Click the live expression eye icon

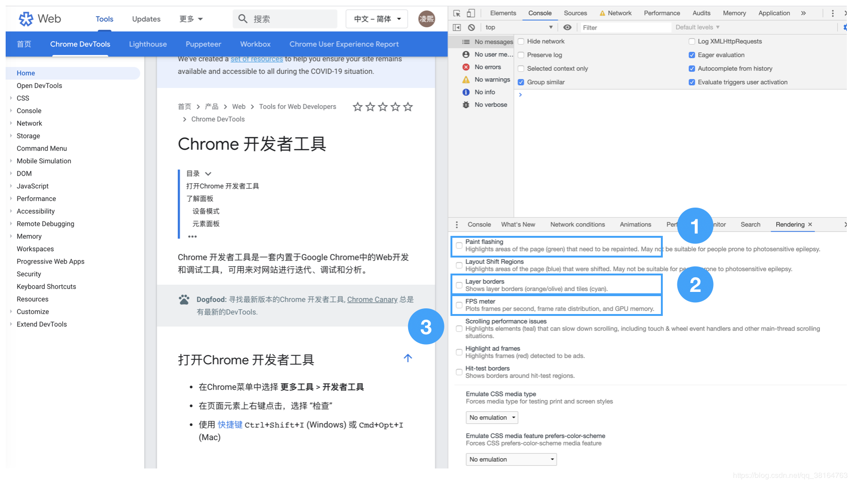[568, 27]
